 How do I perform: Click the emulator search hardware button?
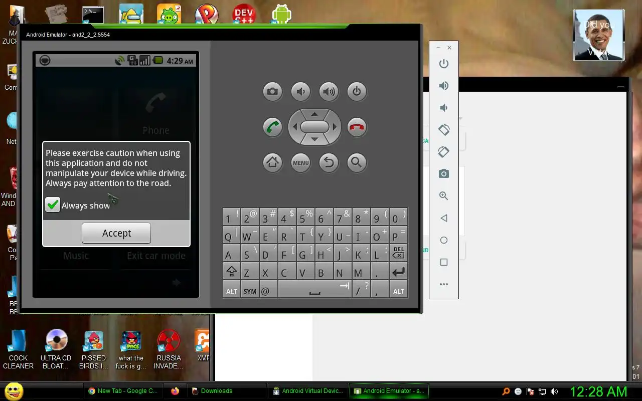[357, 162]
